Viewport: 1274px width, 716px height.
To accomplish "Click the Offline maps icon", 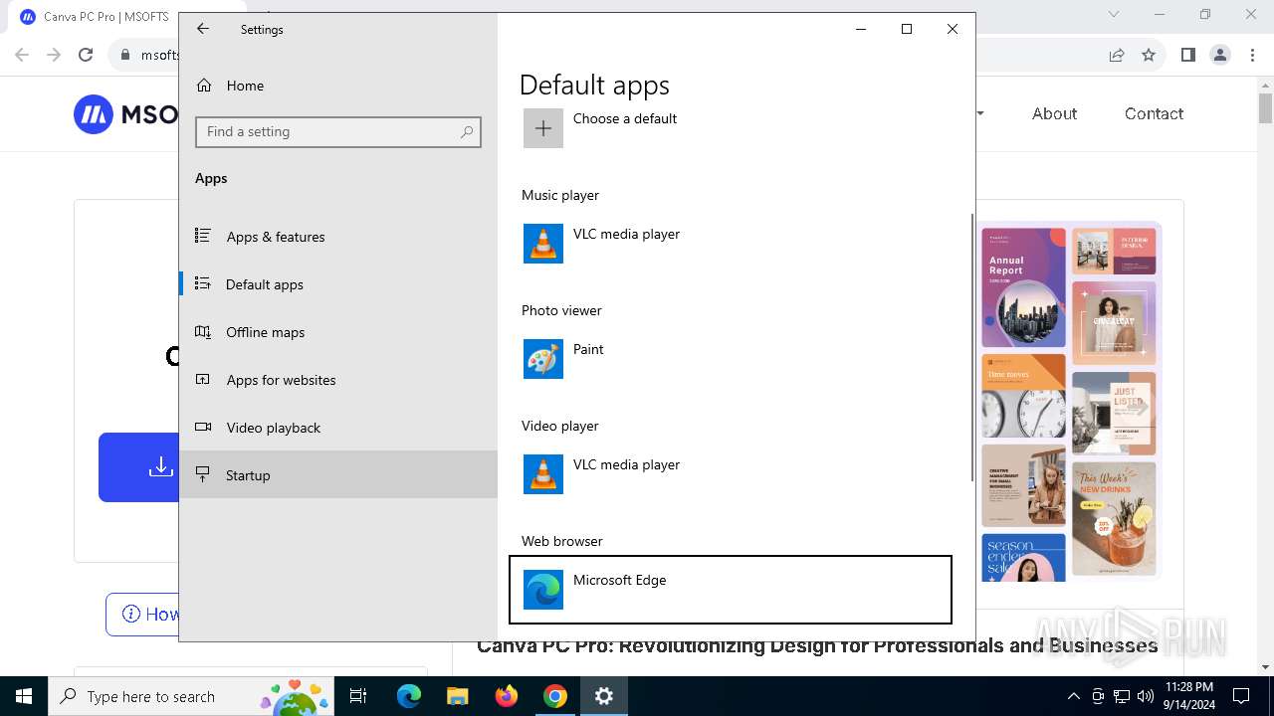I will click(203, 331).
